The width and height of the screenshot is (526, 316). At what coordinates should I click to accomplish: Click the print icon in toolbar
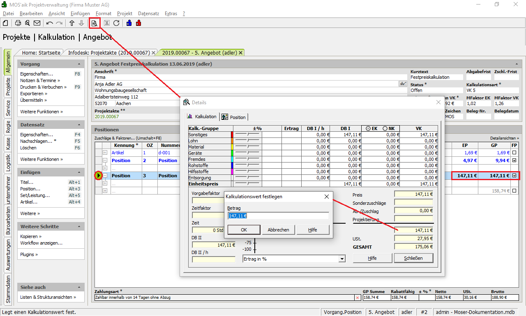18,23
